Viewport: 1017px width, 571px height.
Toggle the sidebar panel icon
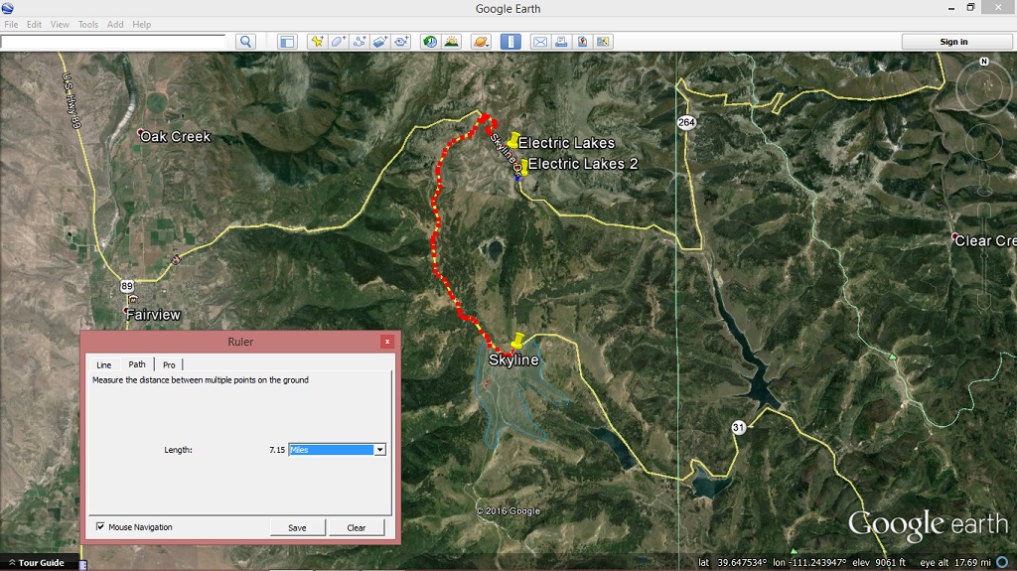[287, 42]
